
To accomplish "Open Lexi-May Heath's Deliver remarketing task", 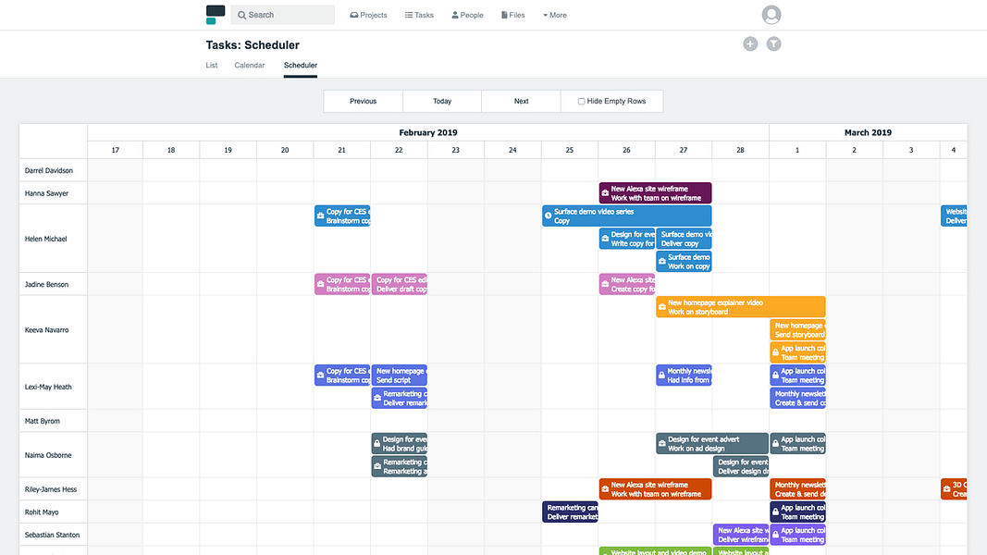I will coord(399,398).
